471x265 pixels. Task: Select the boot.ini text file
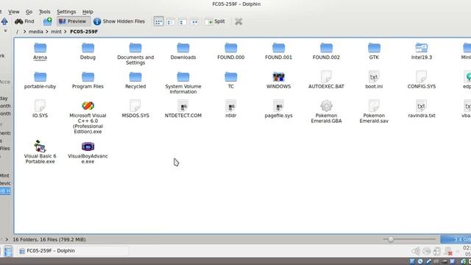coord(374,80)
